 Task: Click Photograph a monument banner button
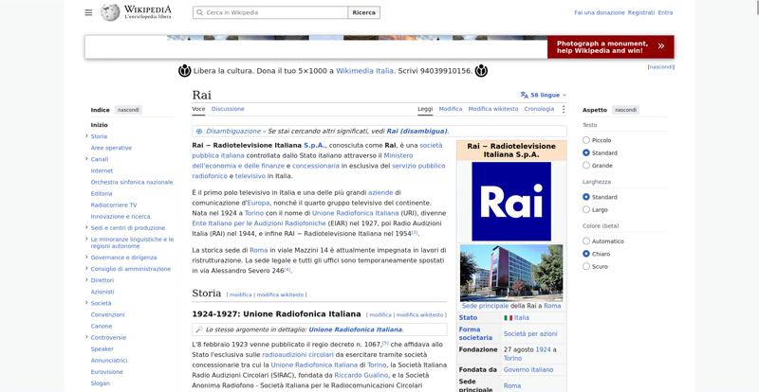tap(610, 47)
